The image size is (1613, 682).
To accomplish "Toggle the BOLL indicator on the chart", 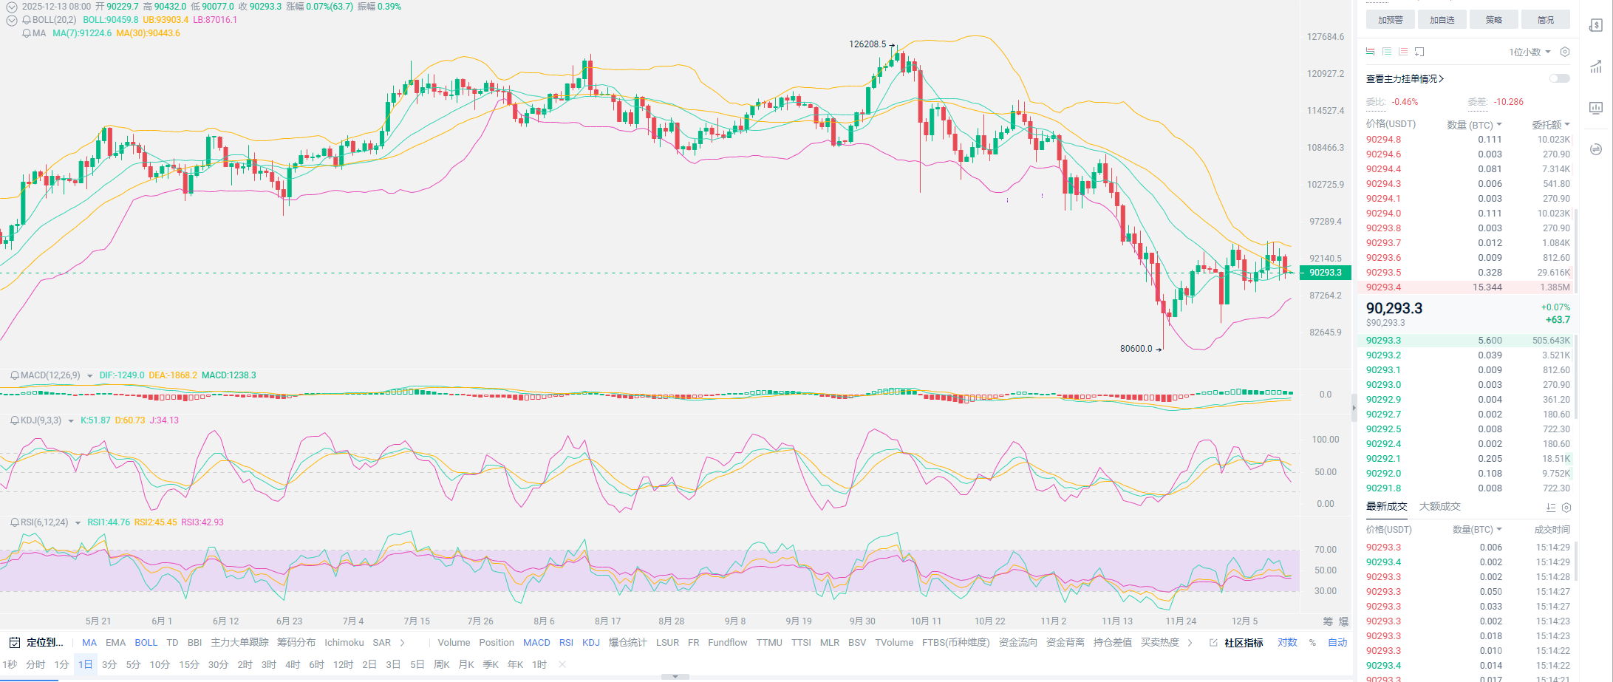I will tap(146, 643).
